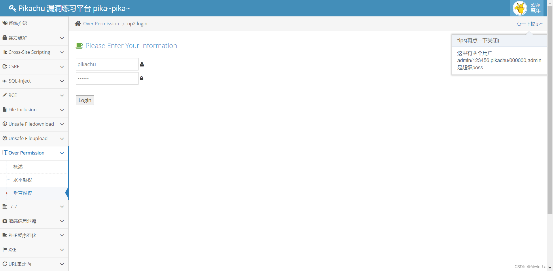553x271 pixels.
Task: Click the Pikachu avatar image
Action: tap(520, 8)
